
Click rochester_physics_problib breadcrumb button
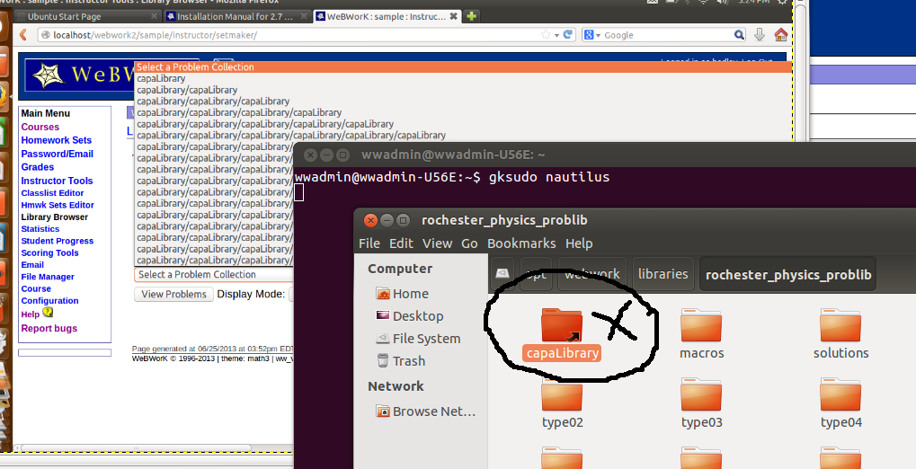pos(788,274)
